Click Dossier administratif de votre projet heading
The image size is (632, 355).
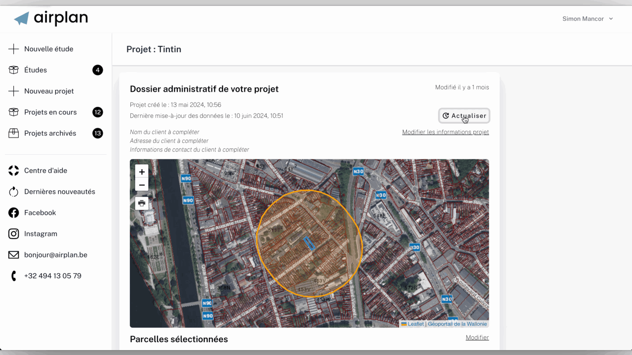coord(204,89)
